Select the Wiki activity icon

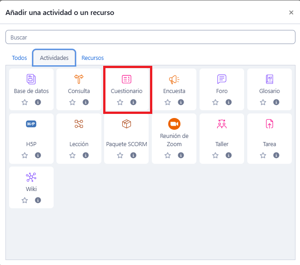click(x=31, y=177)
